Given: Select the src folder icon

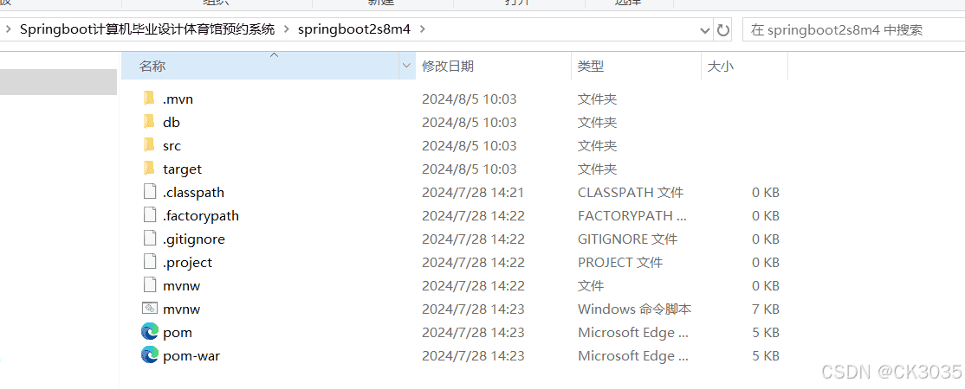Looking at the screenshot, I should [x=149, y=145].
